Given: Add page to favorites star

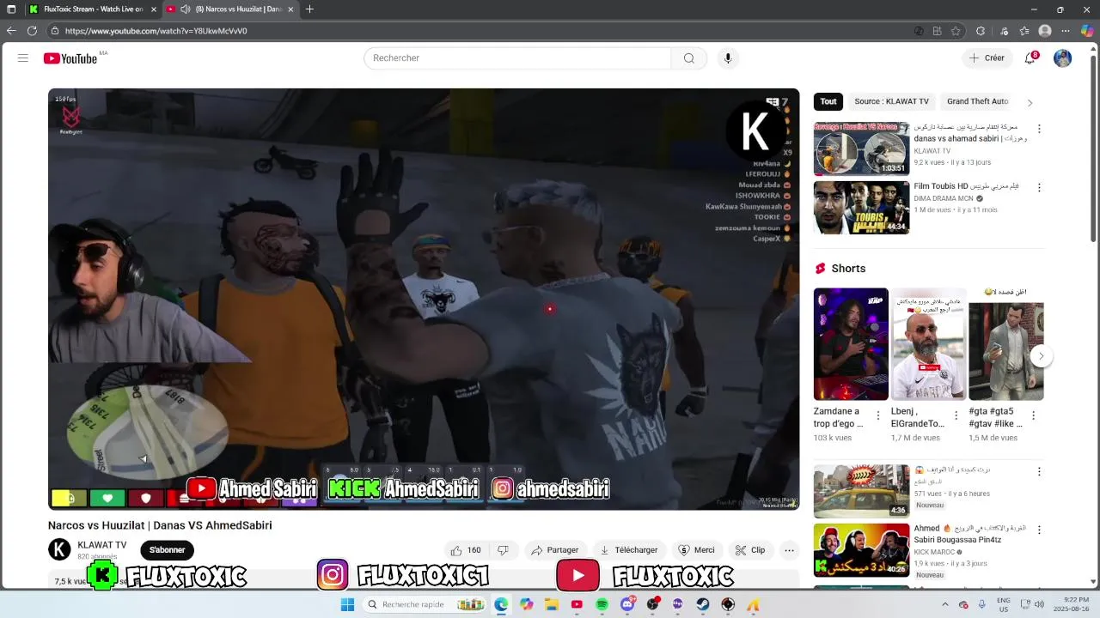Looking at the screenshot, I should tap(956, 31).
